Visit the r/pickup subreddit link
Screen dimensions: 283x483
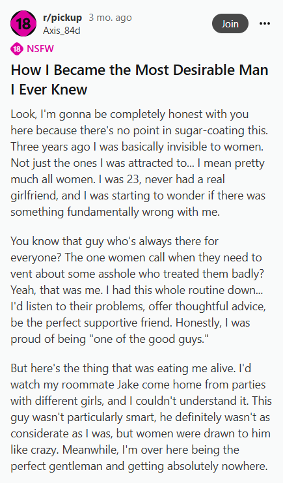click(62, 18)
